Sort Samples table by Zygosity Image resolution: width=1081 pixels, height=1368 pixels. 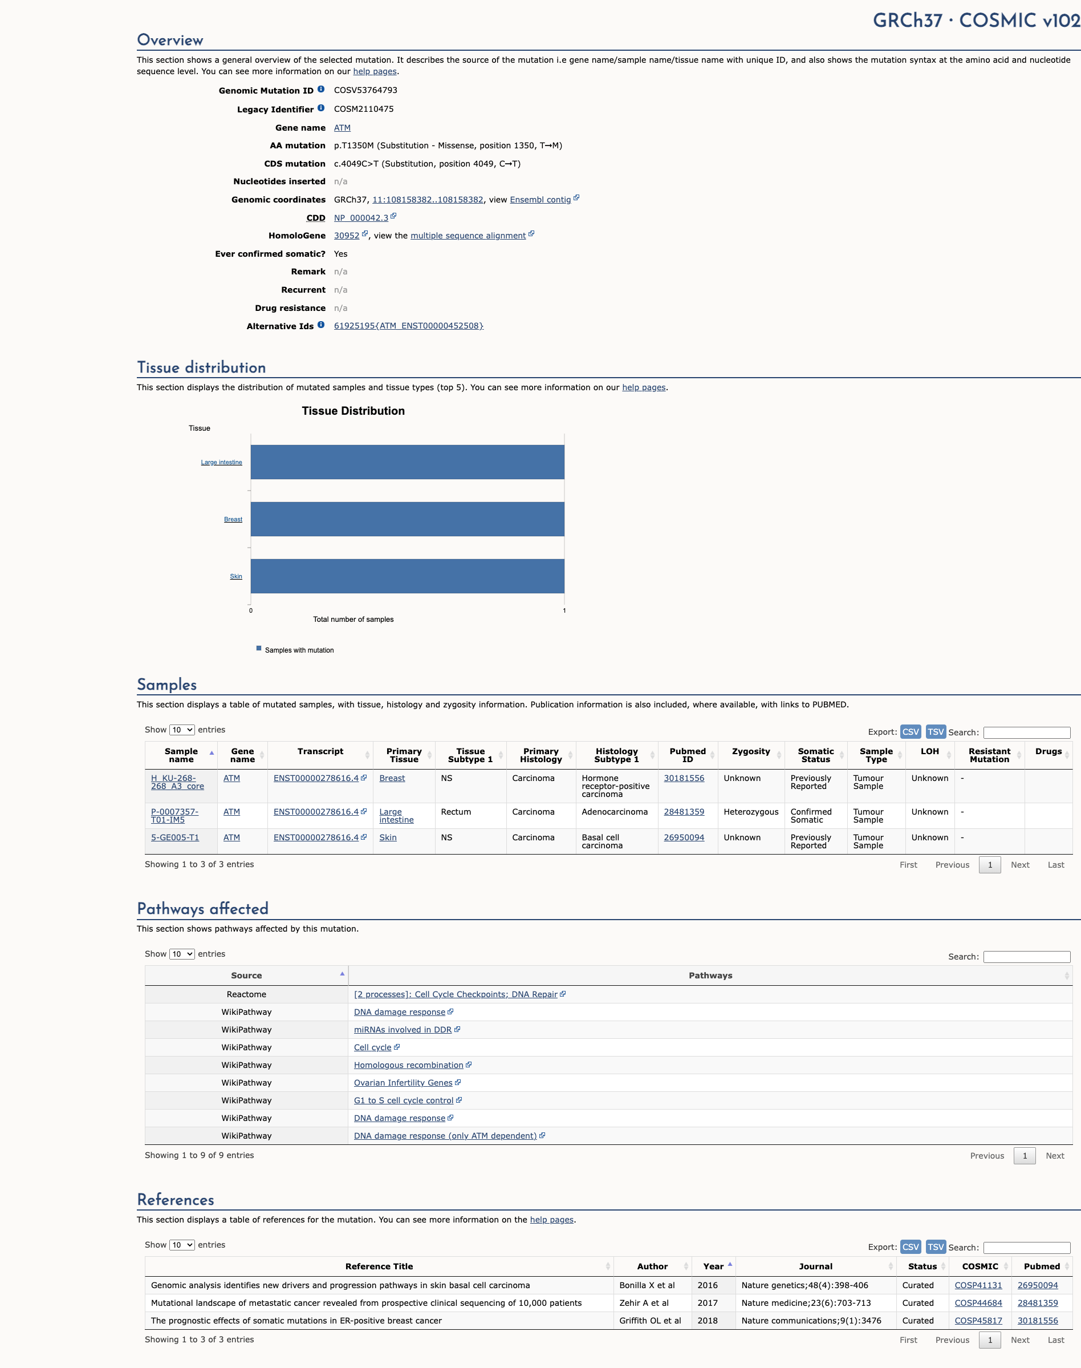[x=751, y=755]
